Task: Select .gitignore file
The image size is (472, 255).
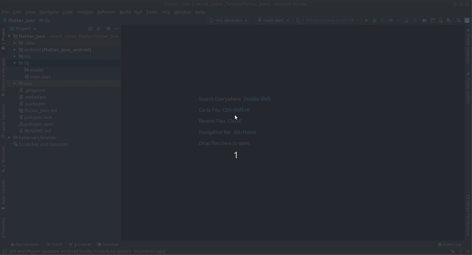Action: click(x=35, y=90)
